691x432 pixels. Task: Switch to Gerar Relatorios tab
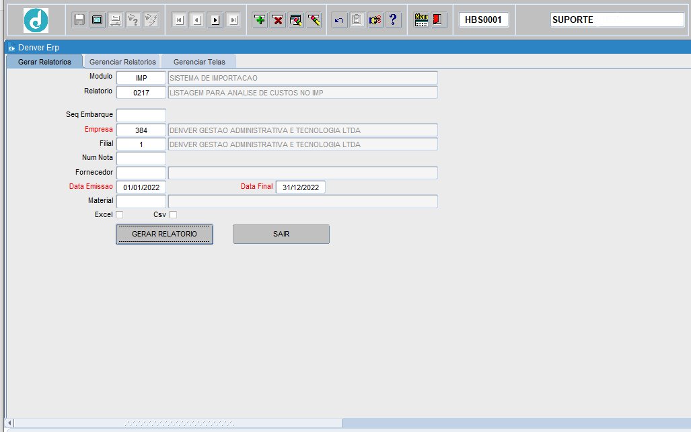click(x=44, y=62)
